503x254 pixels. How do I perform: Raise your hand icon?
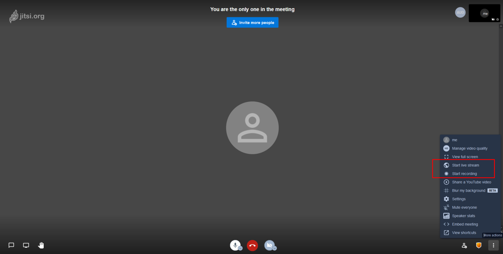[x=41, y=245]
